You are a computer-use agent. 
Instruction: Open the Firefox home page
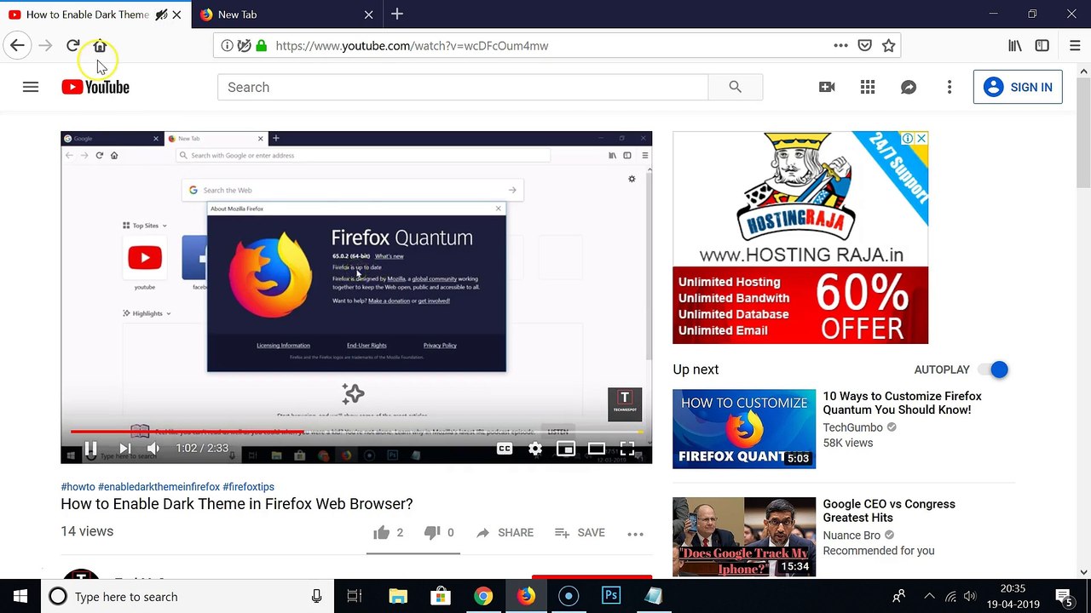coord(100,46)
